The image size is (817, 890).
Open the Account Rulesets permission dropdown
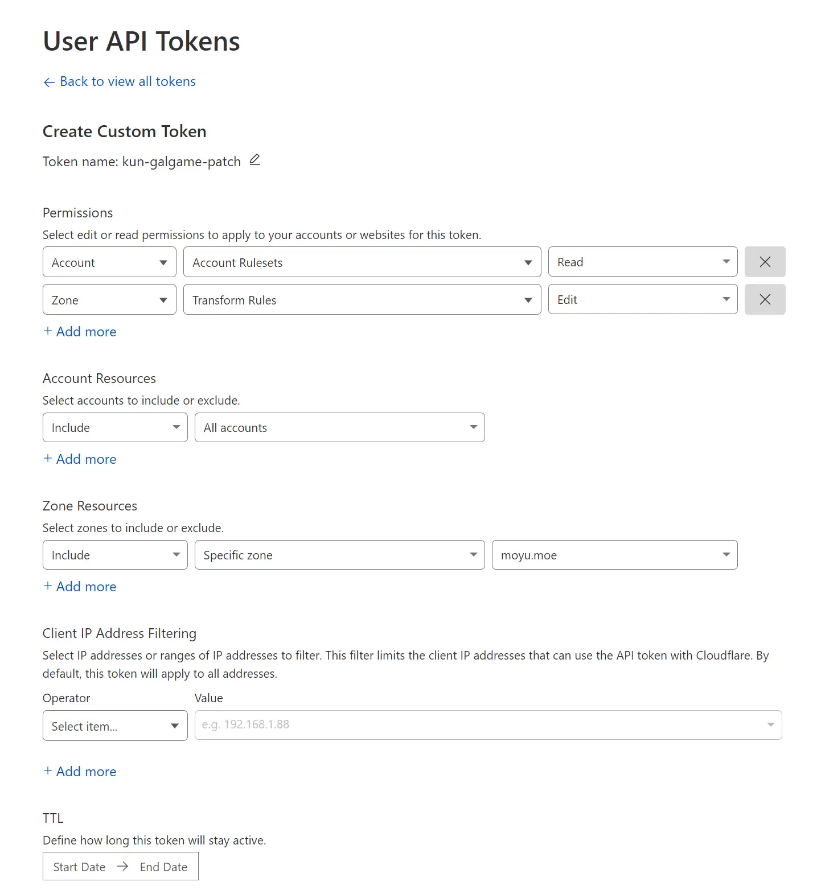(x=362, y=262)
